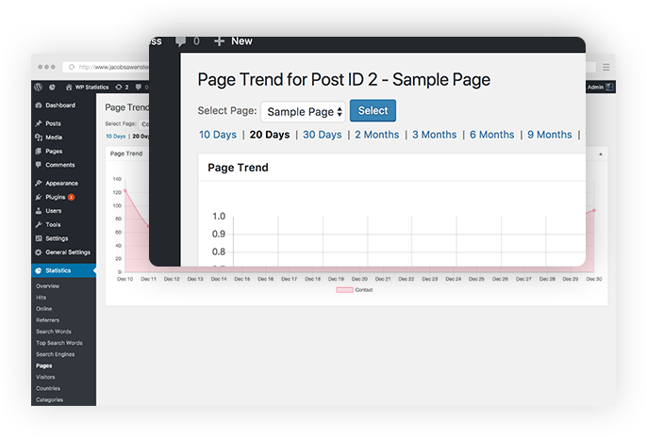Click the Users person icon
This screenshot has width=647, height=437.
click(x=39, y=210)
